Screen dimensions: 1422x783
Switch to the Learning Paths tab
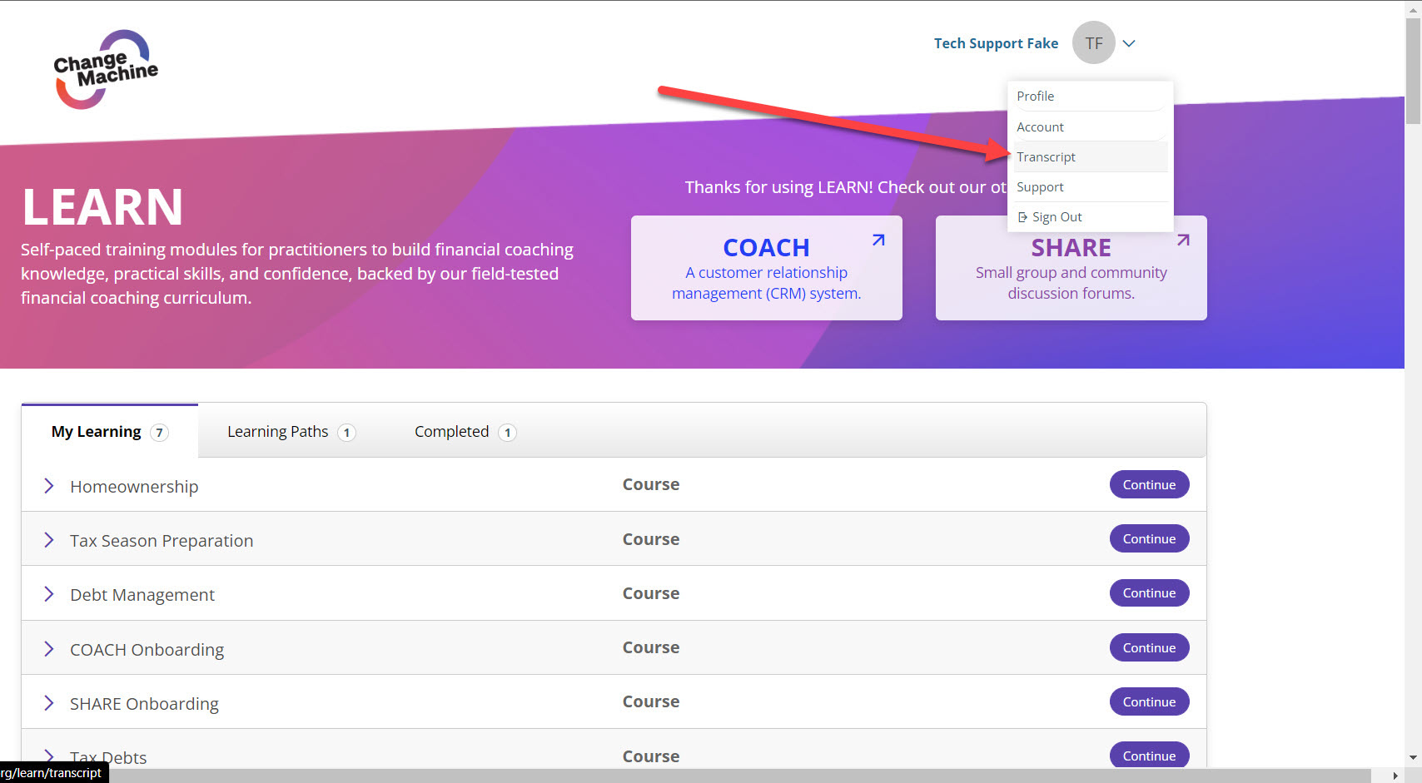pos(291,432)
